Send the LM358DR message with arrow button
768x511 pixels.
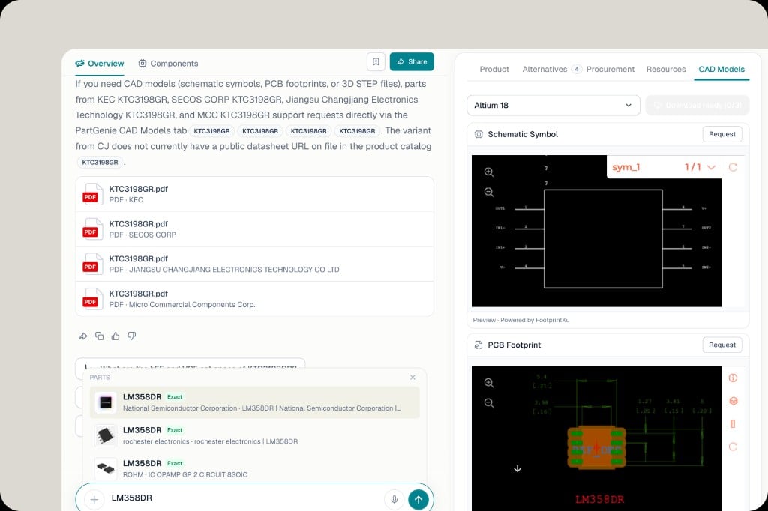point(418,499)
